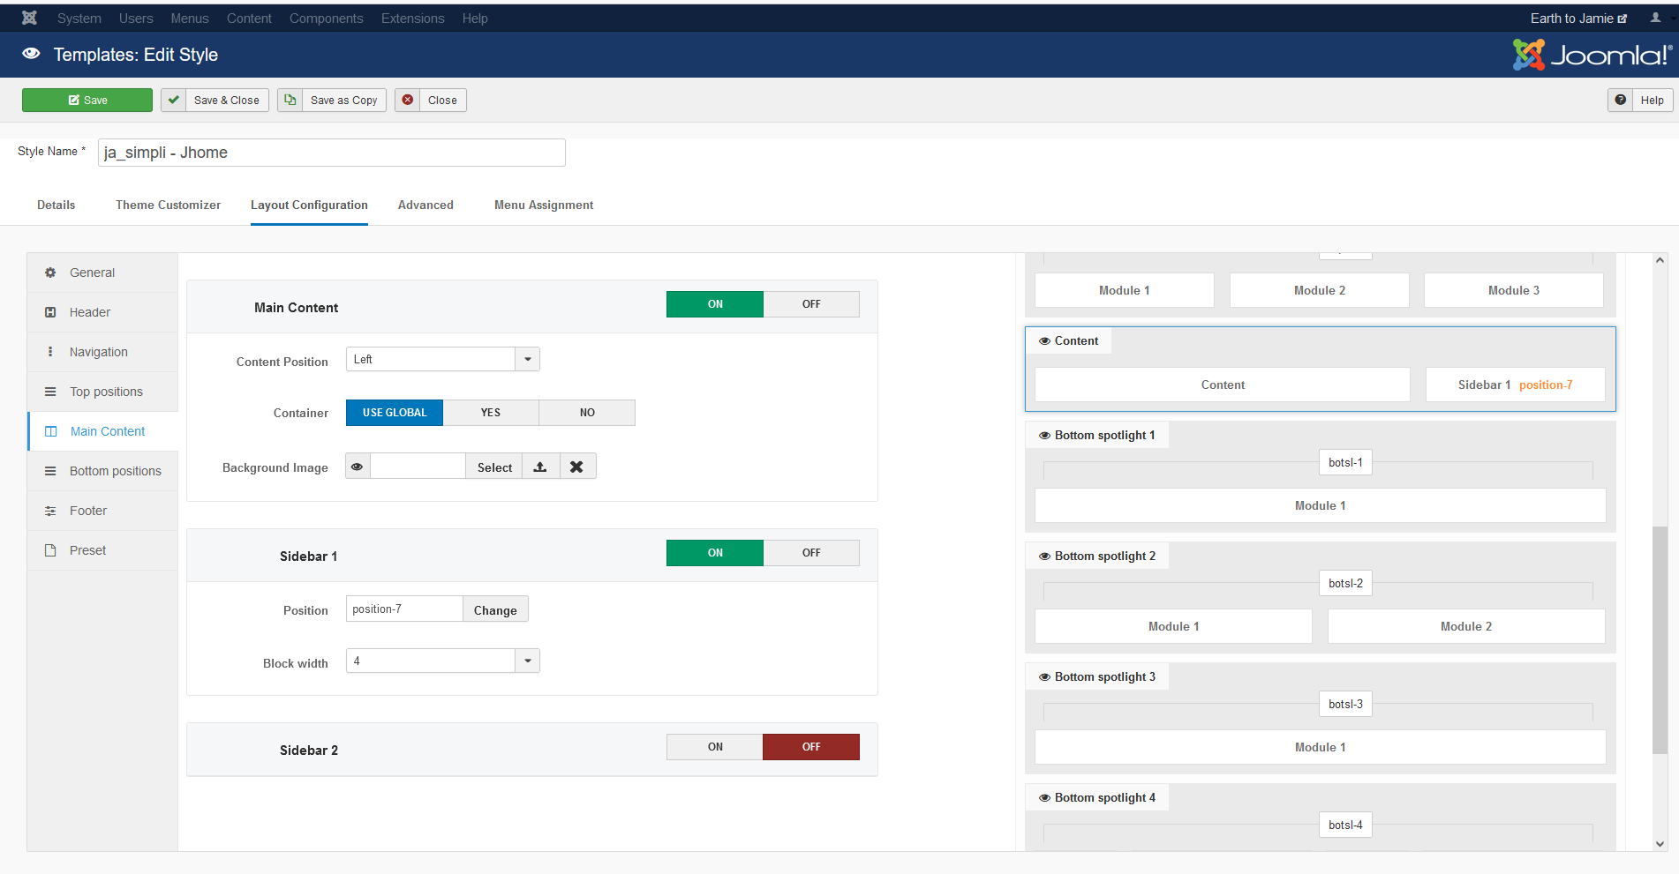The image size is (1679, 874).
Task: Set Container option to NO
Action: click(587, 413)
